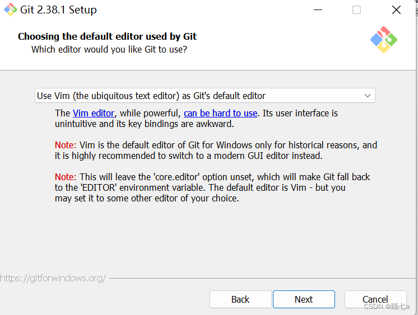Open the Vim editor hyperlink
This screenshot has height=315, width=418.
coord(94,113)
